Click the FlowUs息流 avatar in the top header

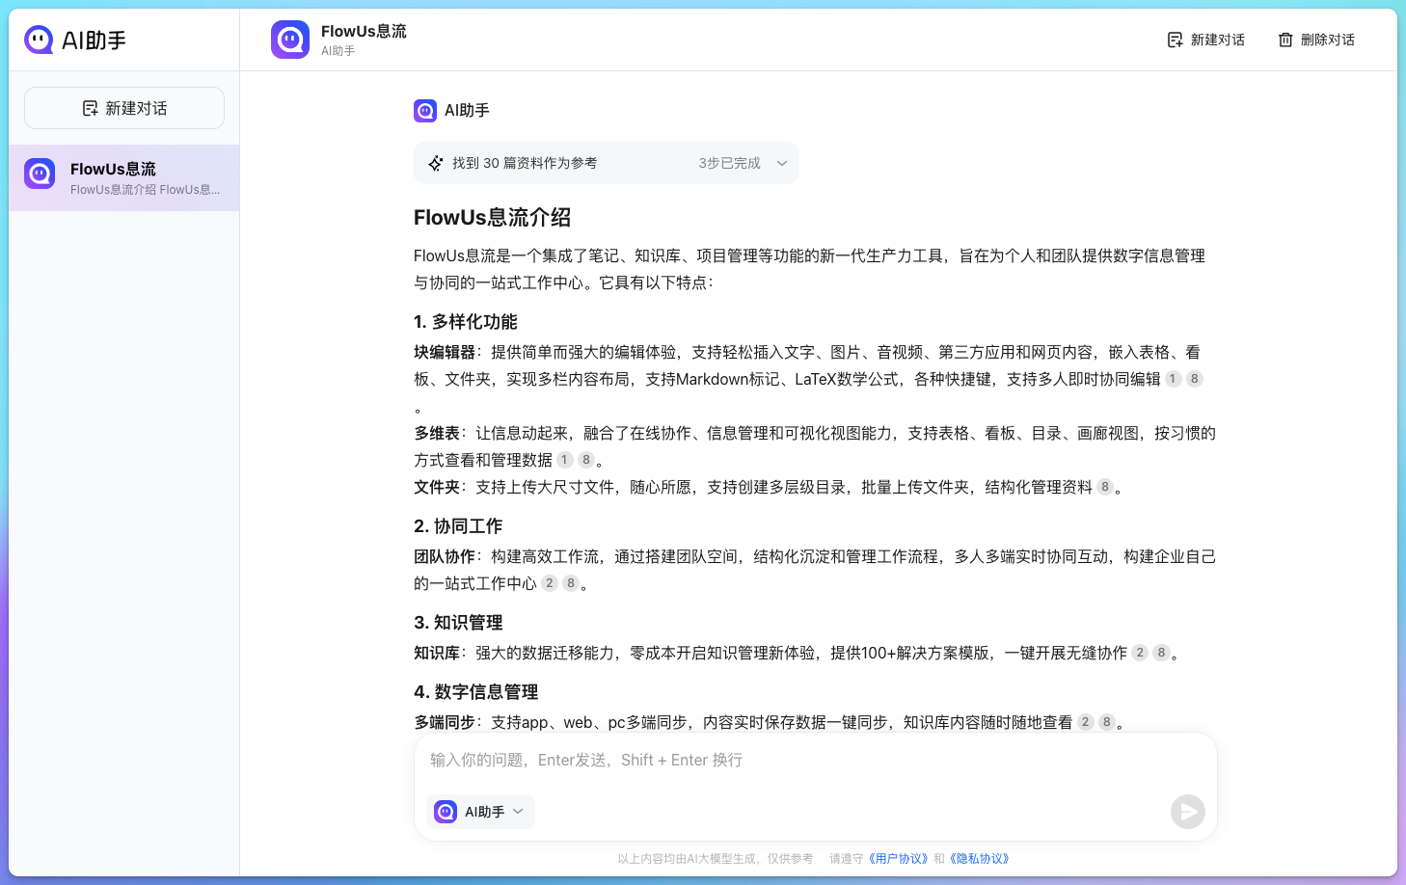tap(290, 40)
